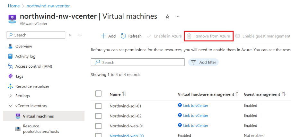Collapse the vCenter inventory section

pyautogui.click(x=11, y=106)
